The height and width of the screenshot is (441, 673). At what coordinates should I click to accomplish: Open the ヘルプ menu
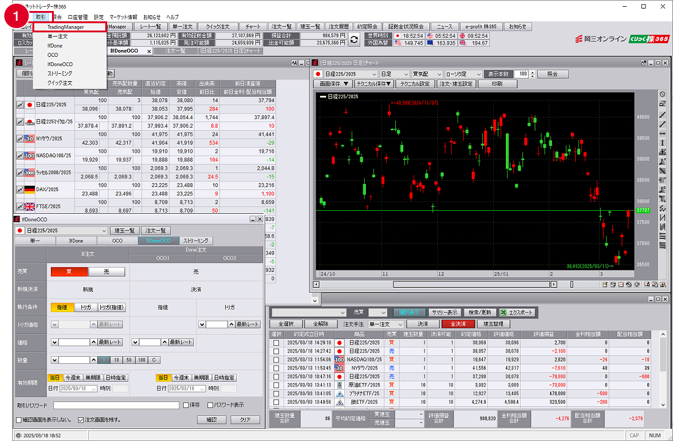172,17
